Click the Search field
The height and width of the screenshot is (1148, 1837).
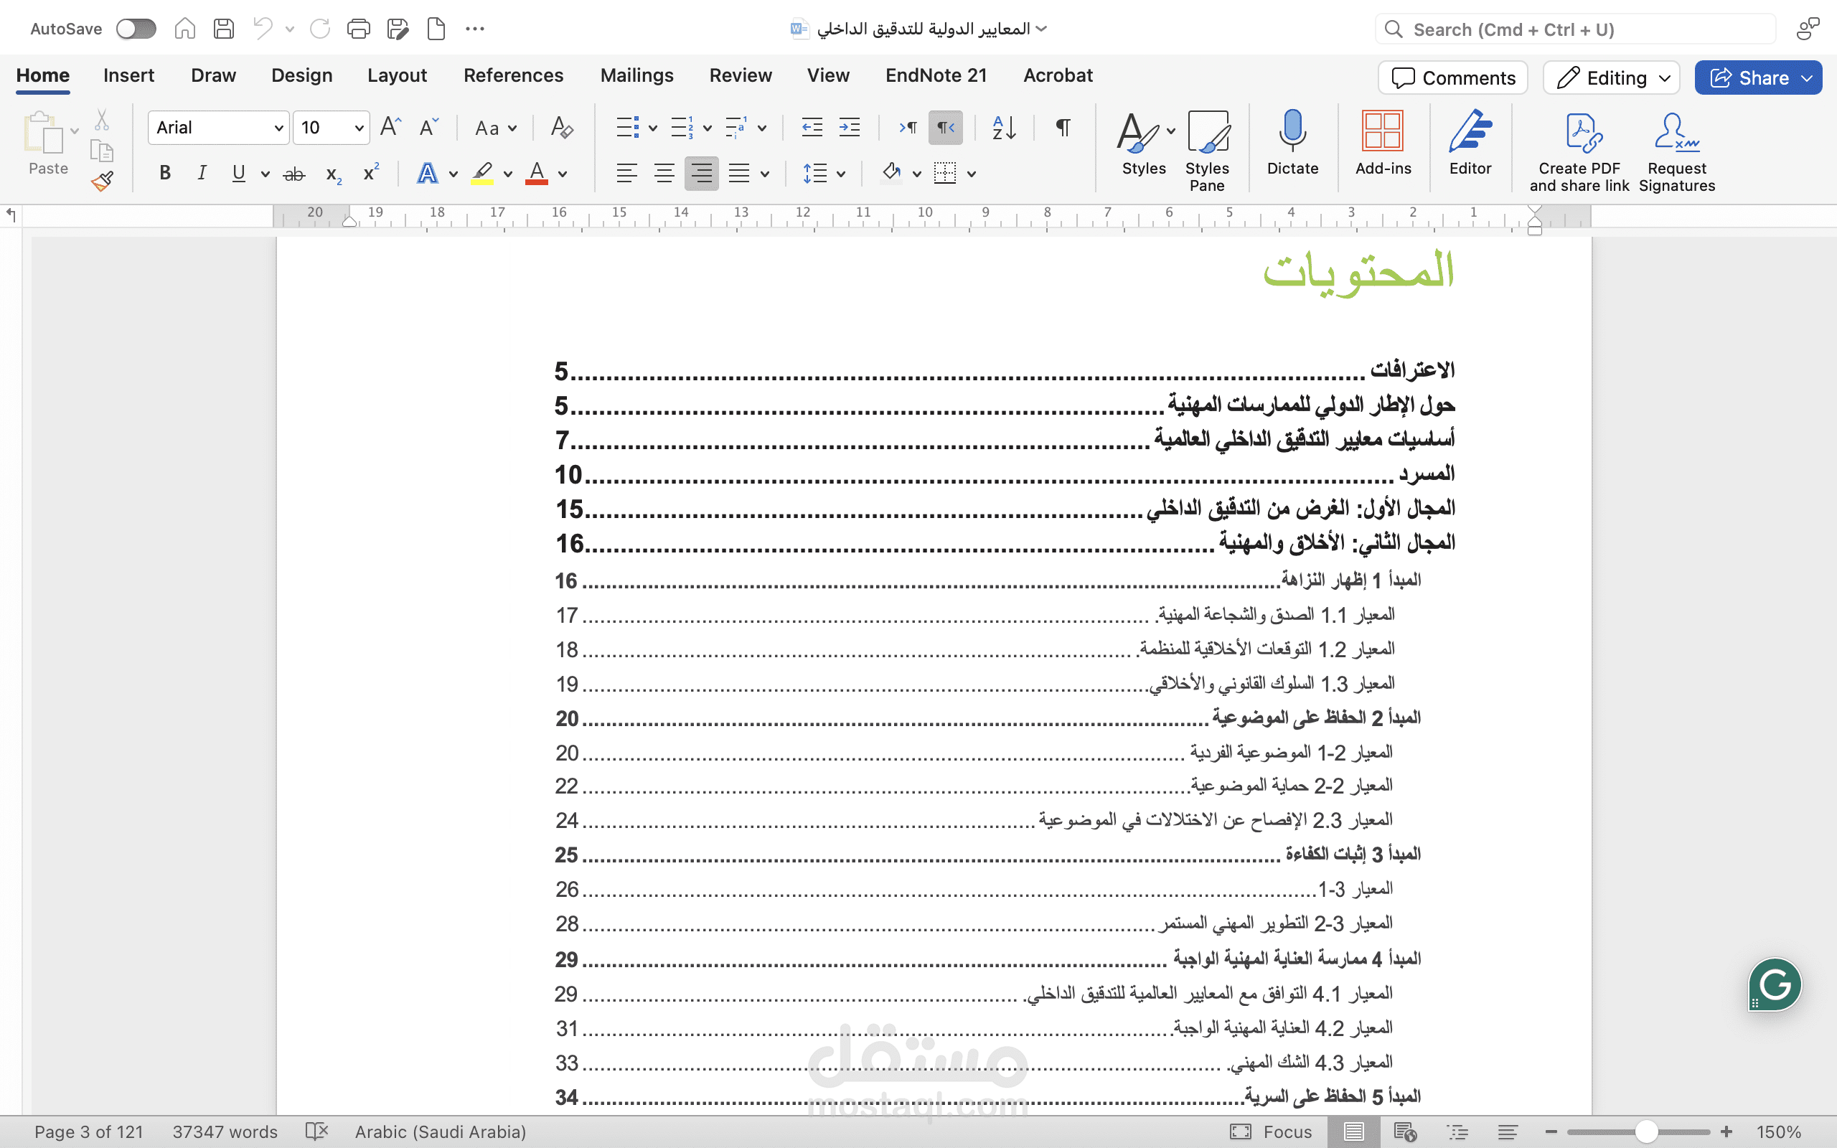[x=1572, y=29]
